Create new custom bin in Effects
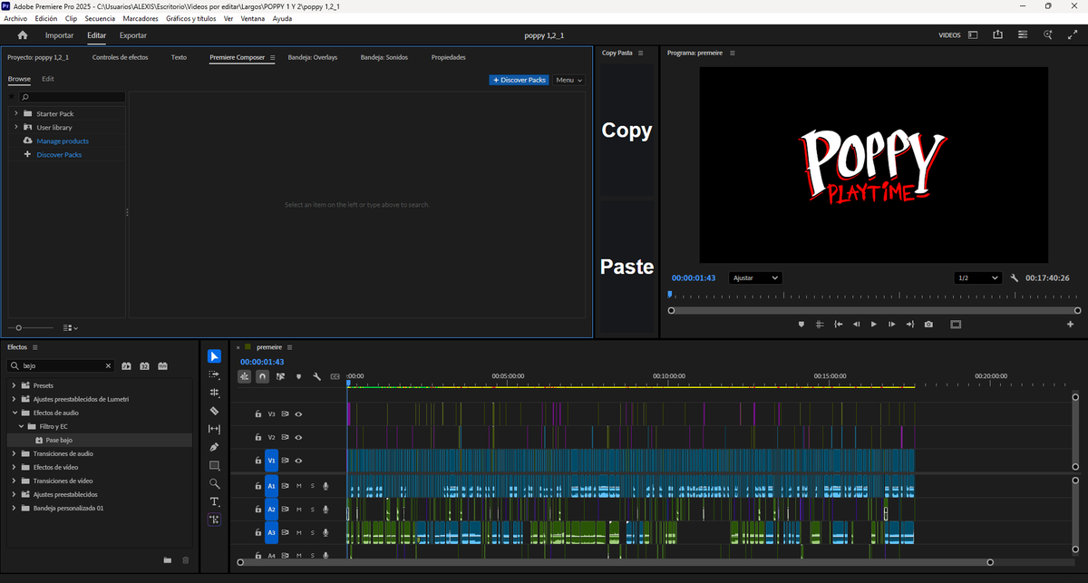 click(x=168, y=560)
